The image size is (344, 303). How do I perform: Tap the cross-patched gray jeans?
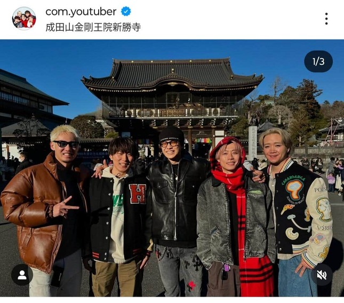pos(179,271)
